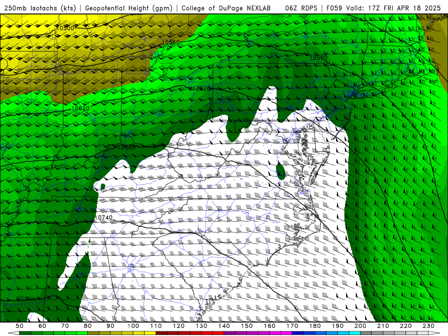Image resolution: width=448 pixels, height=336 pixels.
Task: Click the 10500 height contour label
Action: [65, 27]
